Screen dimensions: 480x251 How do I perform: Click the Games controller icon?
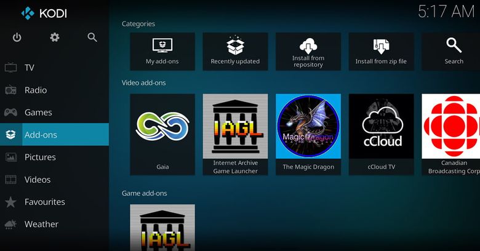coord(10,113)
